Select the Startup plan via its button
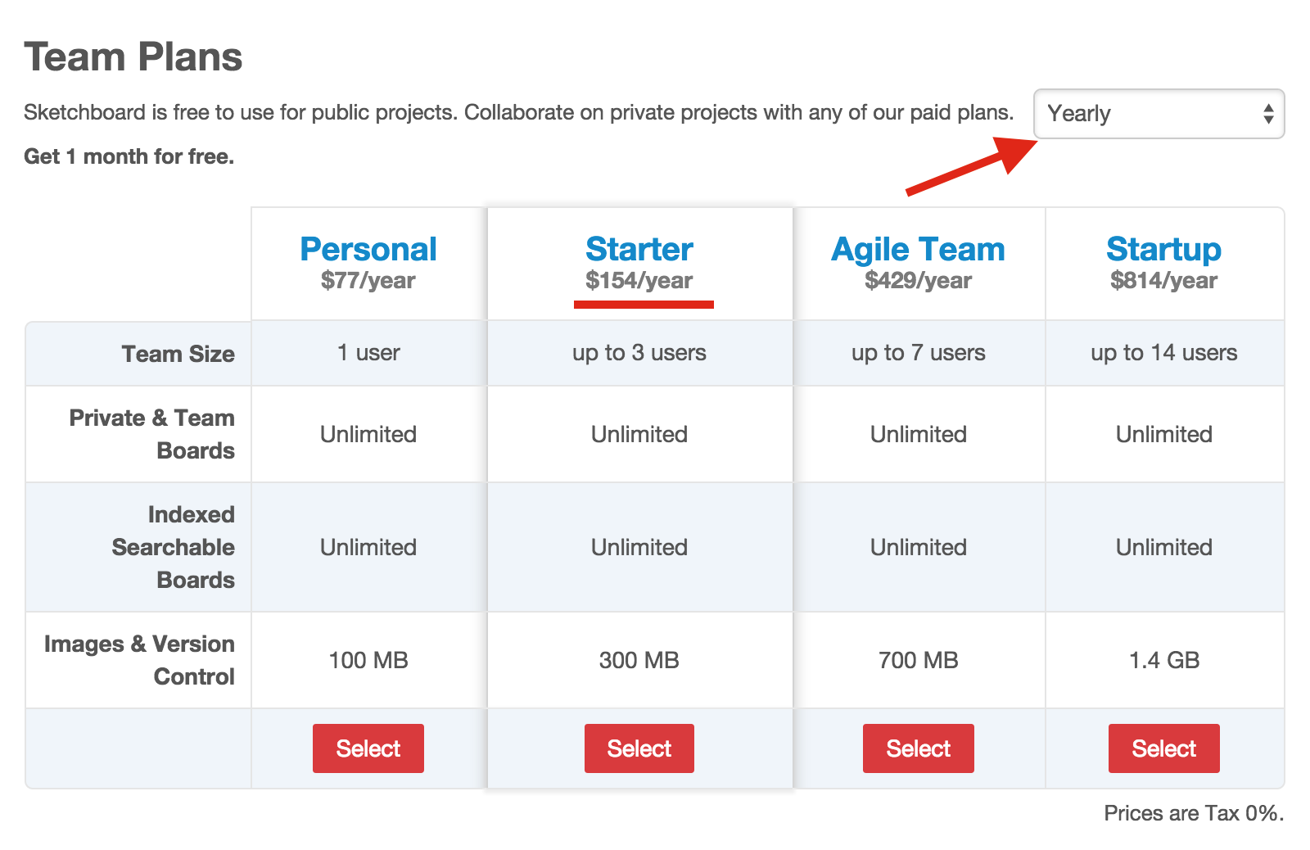Viewport: 1310px width, 850px height. pos(1163,748)
